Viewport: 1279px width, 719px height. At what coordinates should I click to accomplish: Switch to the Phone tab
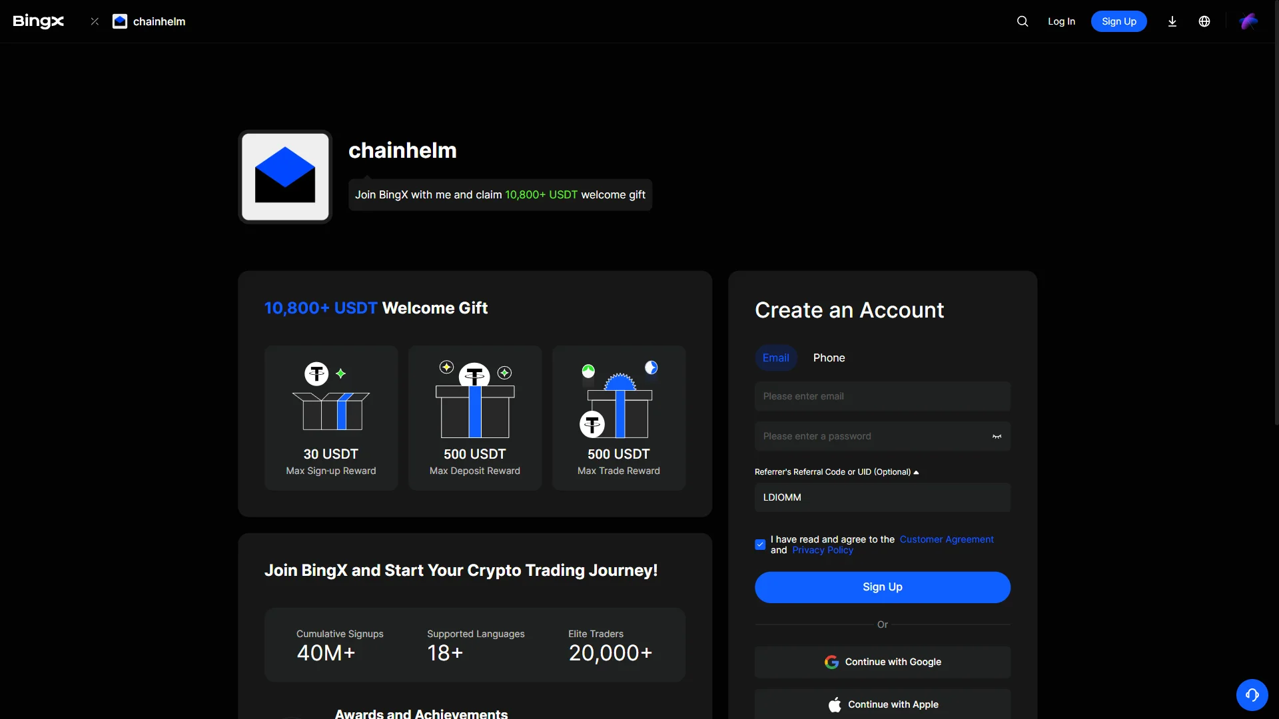829,358
